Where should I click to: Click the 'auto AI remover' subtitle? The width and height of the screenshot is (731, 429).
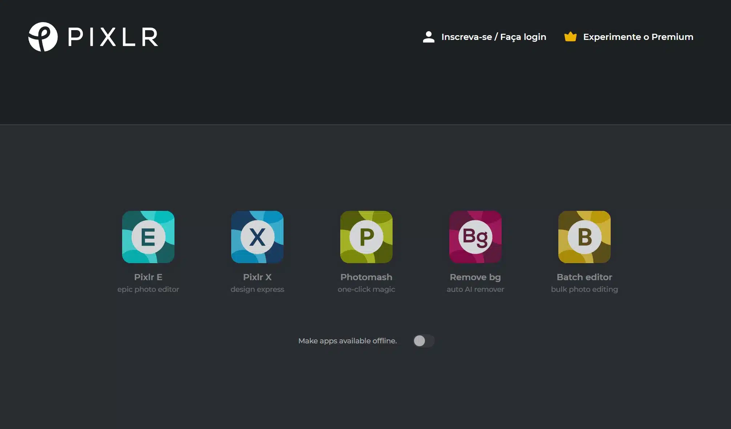click(x=475, y=289)
